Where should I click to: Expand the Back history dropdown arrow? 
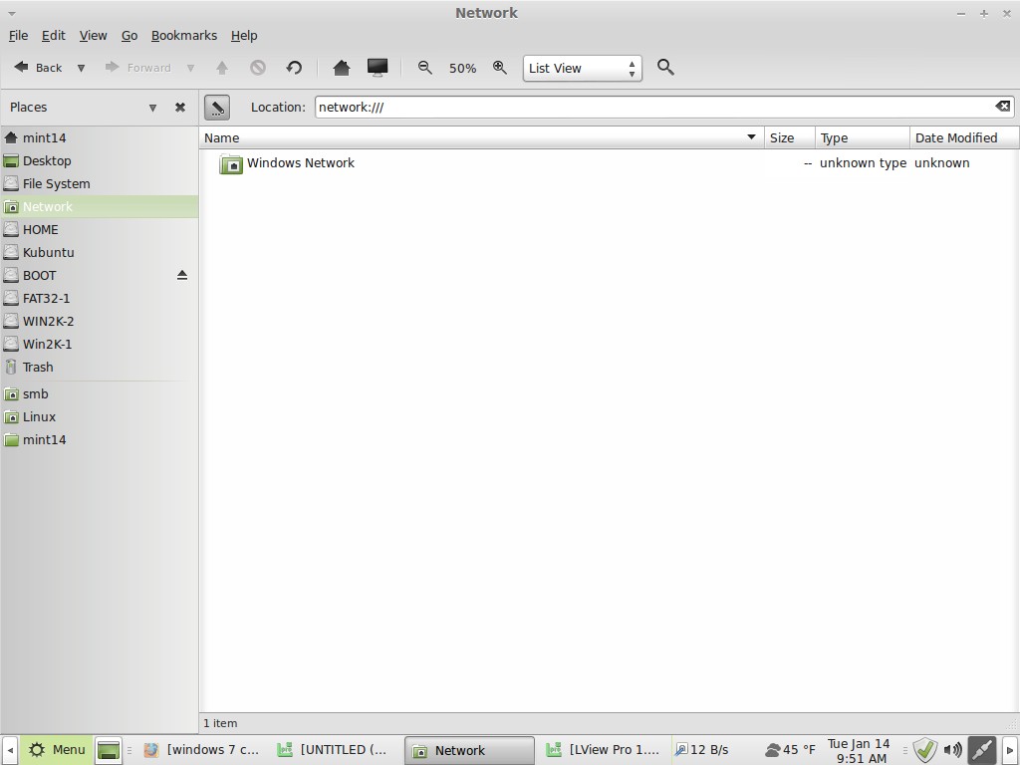(81, 68)
